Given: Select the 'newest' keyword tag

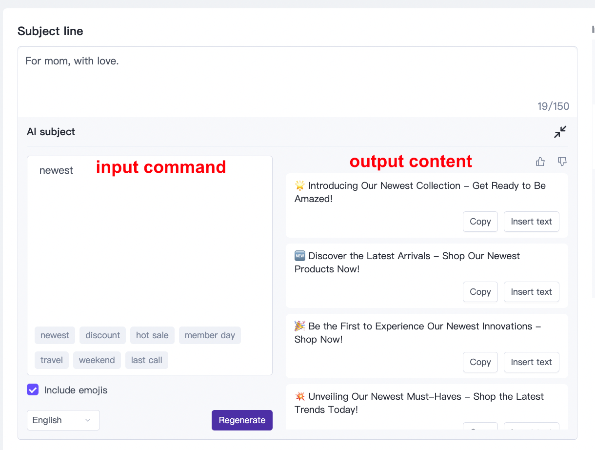Looking at the screenshot, I should [x=55, y=335].
